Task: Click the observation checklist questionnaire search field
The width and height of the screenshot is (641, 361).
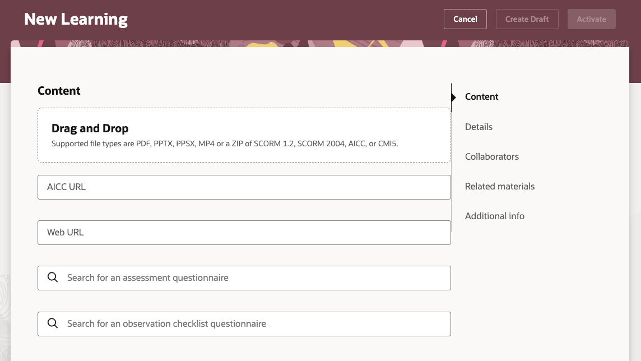Action: [x=244, y=323]
